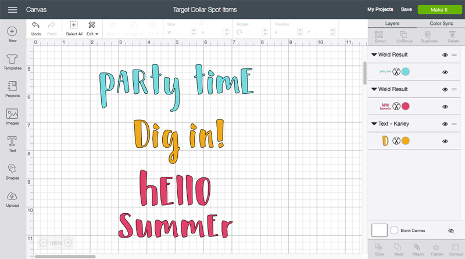Open the Upload panel

pyautogui.click(x=12, y=199)
